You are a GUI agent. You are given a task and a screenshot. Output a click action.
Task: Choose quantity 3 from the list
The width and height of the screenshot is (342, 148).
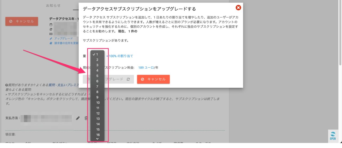pos(97,65)
